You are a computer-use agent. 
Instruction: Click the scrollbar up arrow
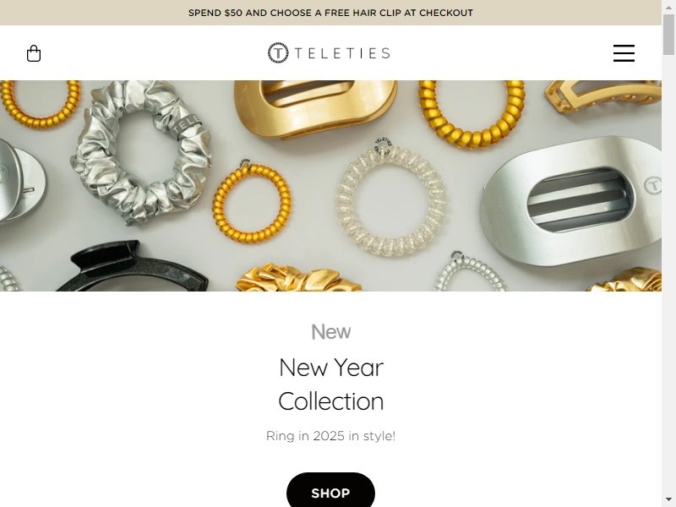coord(668,5)
